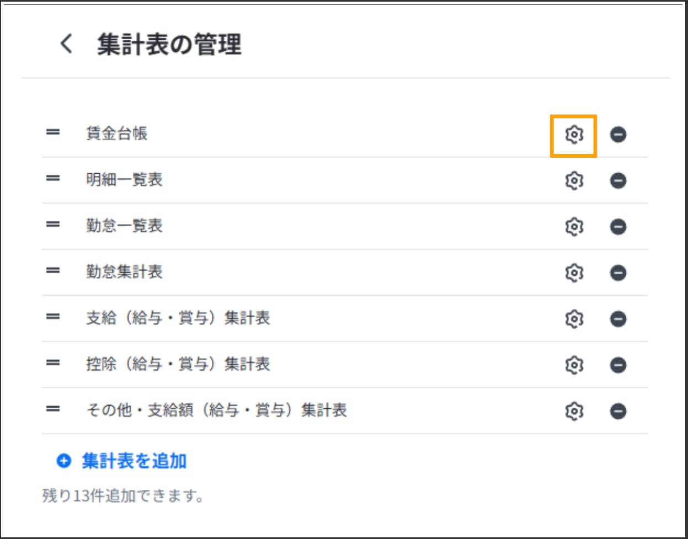This screenshot has height=539, width=688.
Task: Click the 集計表の管理 page title
Action: 169,45
